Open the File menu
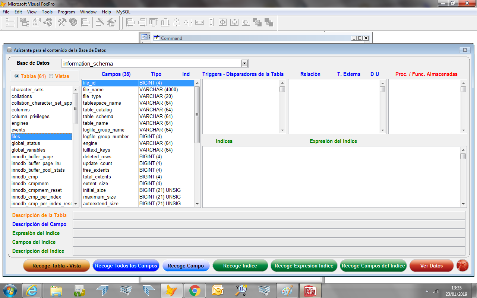 tap(6, 12)
